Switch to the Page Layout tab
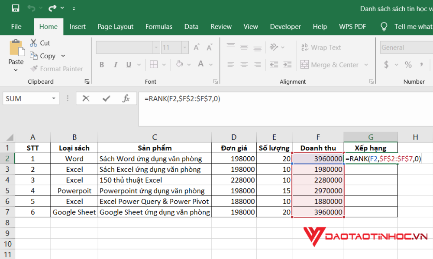Image resolution: width=433 pixels, height=259 pixels. click(116, 27)
